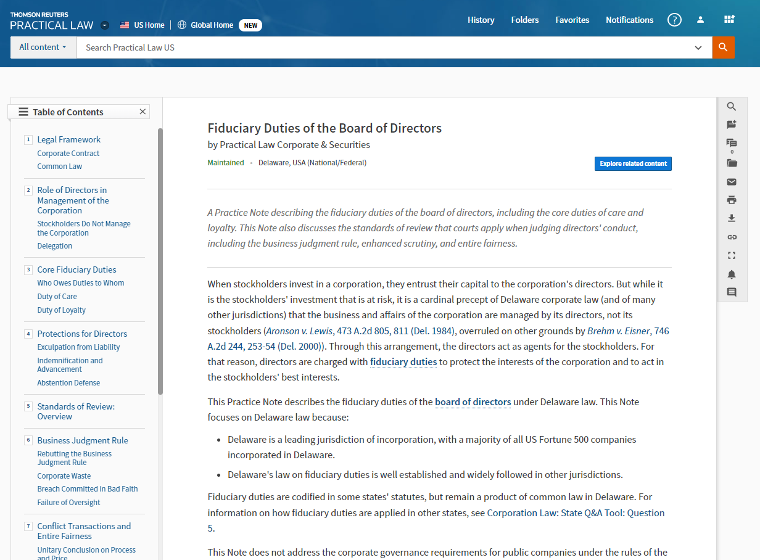
Task: Open the apps grid icon
Action: (729, 20)
